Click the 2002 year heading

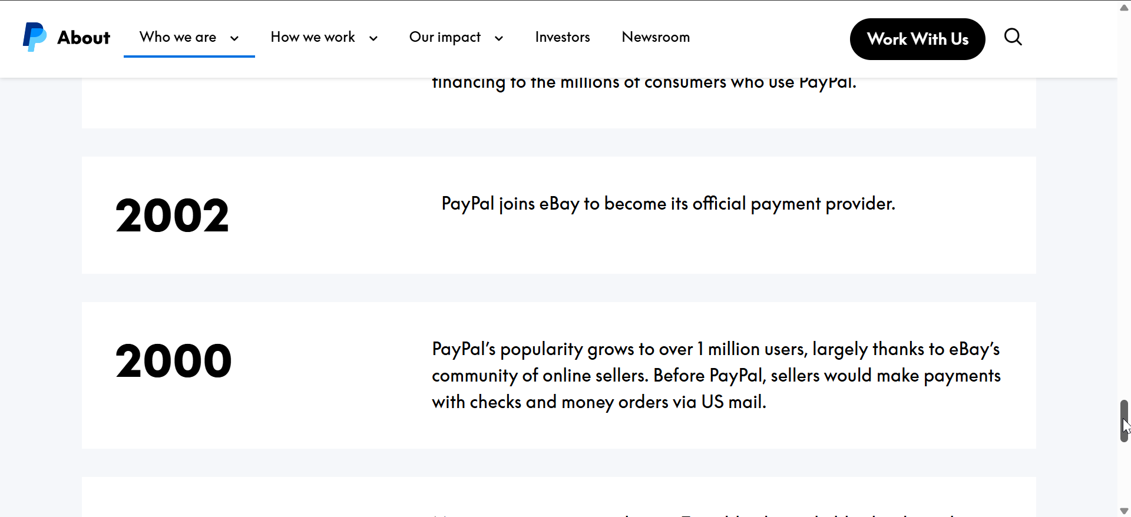[172, 216]
